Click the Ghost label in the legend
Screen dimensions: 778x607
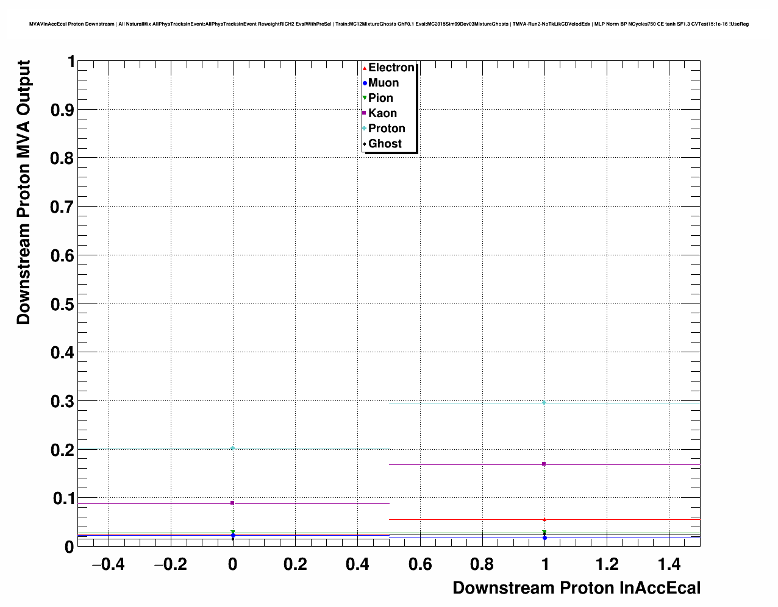pos(385,144)
